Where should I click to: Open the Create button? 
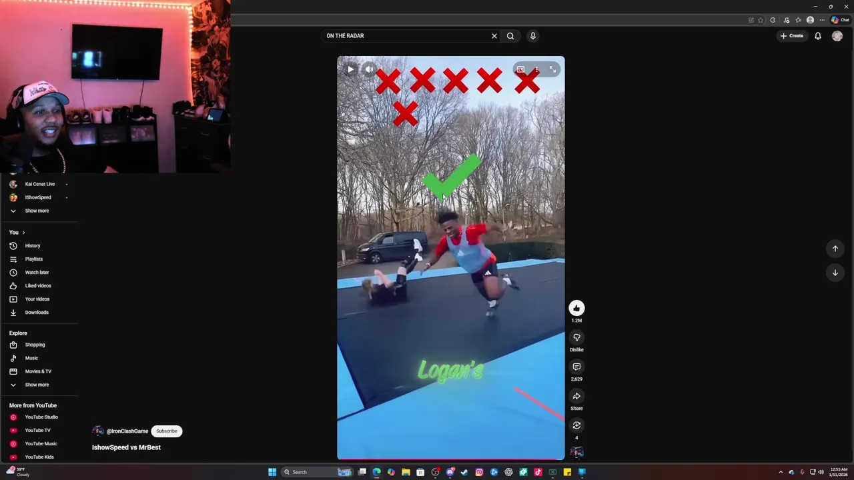coord(792,36)
